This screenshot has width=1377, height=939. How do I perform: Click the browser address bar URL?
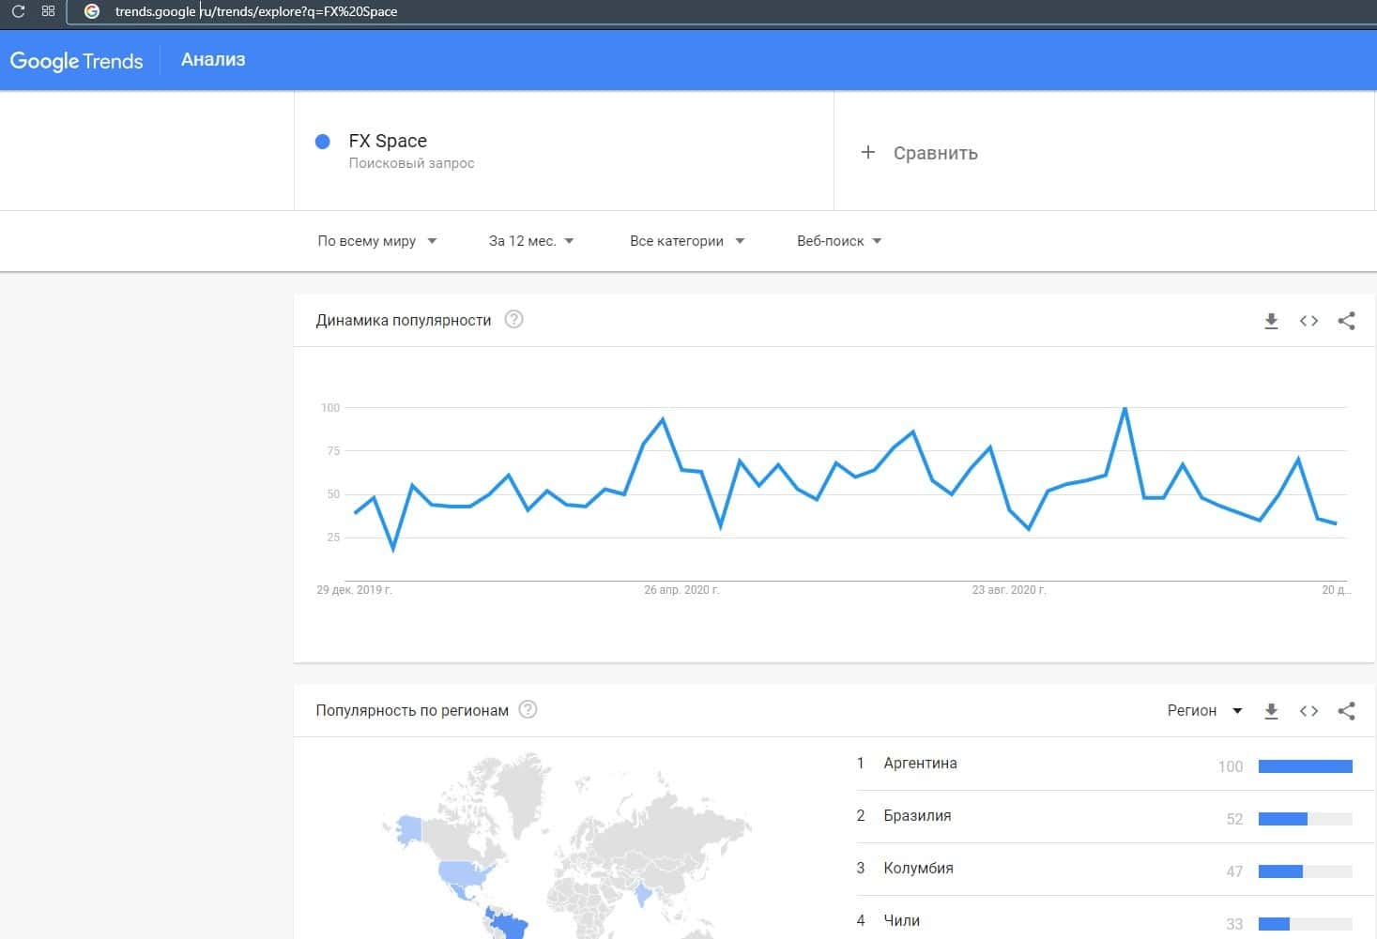(256, 11)
